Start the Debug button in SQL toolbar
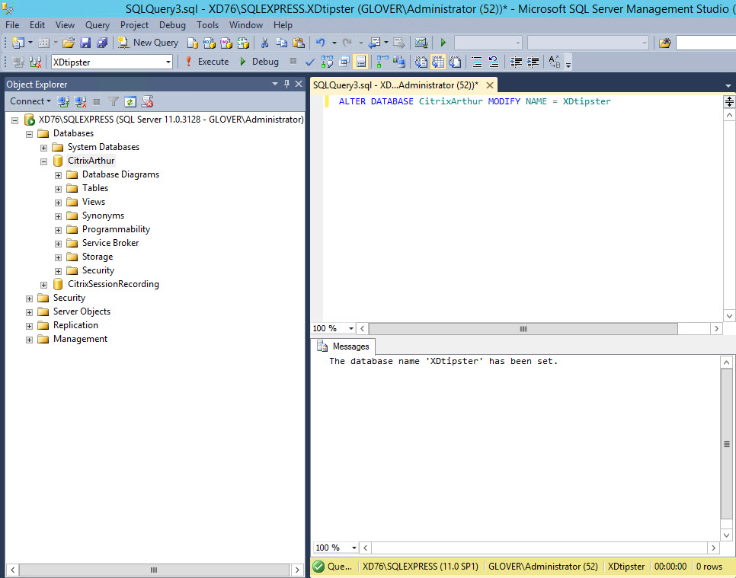Image resolution: width=736 pixels, height=578 pixels. tap(259, 62)
